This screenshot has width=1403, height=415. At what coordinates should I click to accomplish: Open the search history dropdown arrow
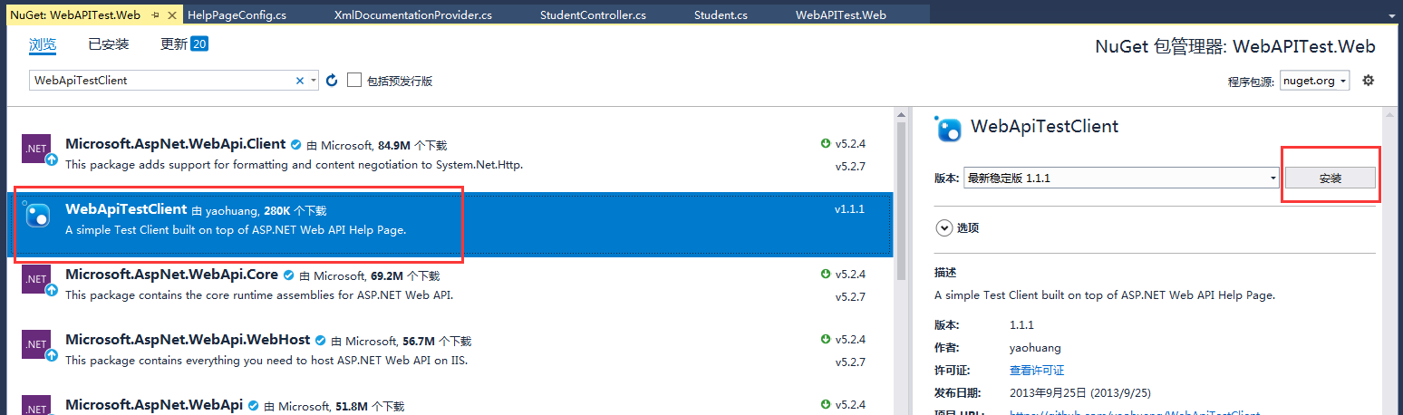[314, 81]
